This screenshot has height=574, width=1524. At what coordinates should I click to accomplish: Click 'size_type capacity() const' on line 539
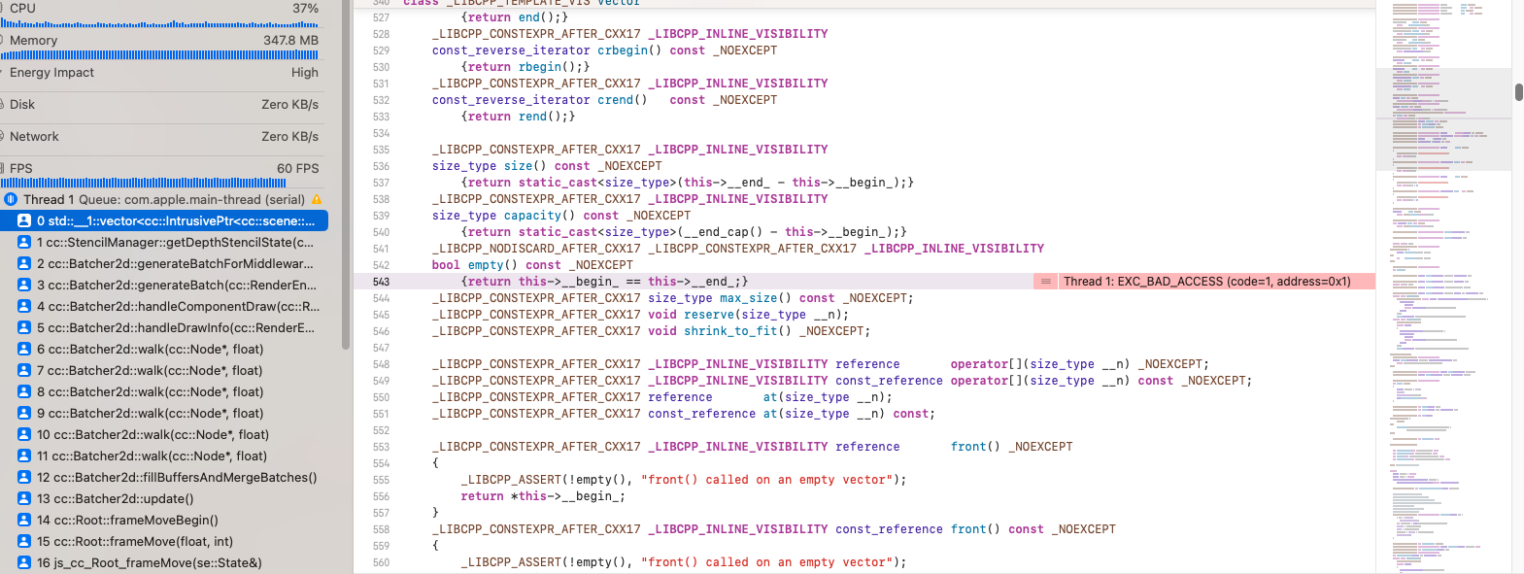pos(525,216)
